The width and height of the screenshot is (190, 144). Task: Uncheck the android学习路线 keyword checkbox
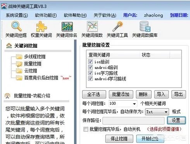click(90, 78)
